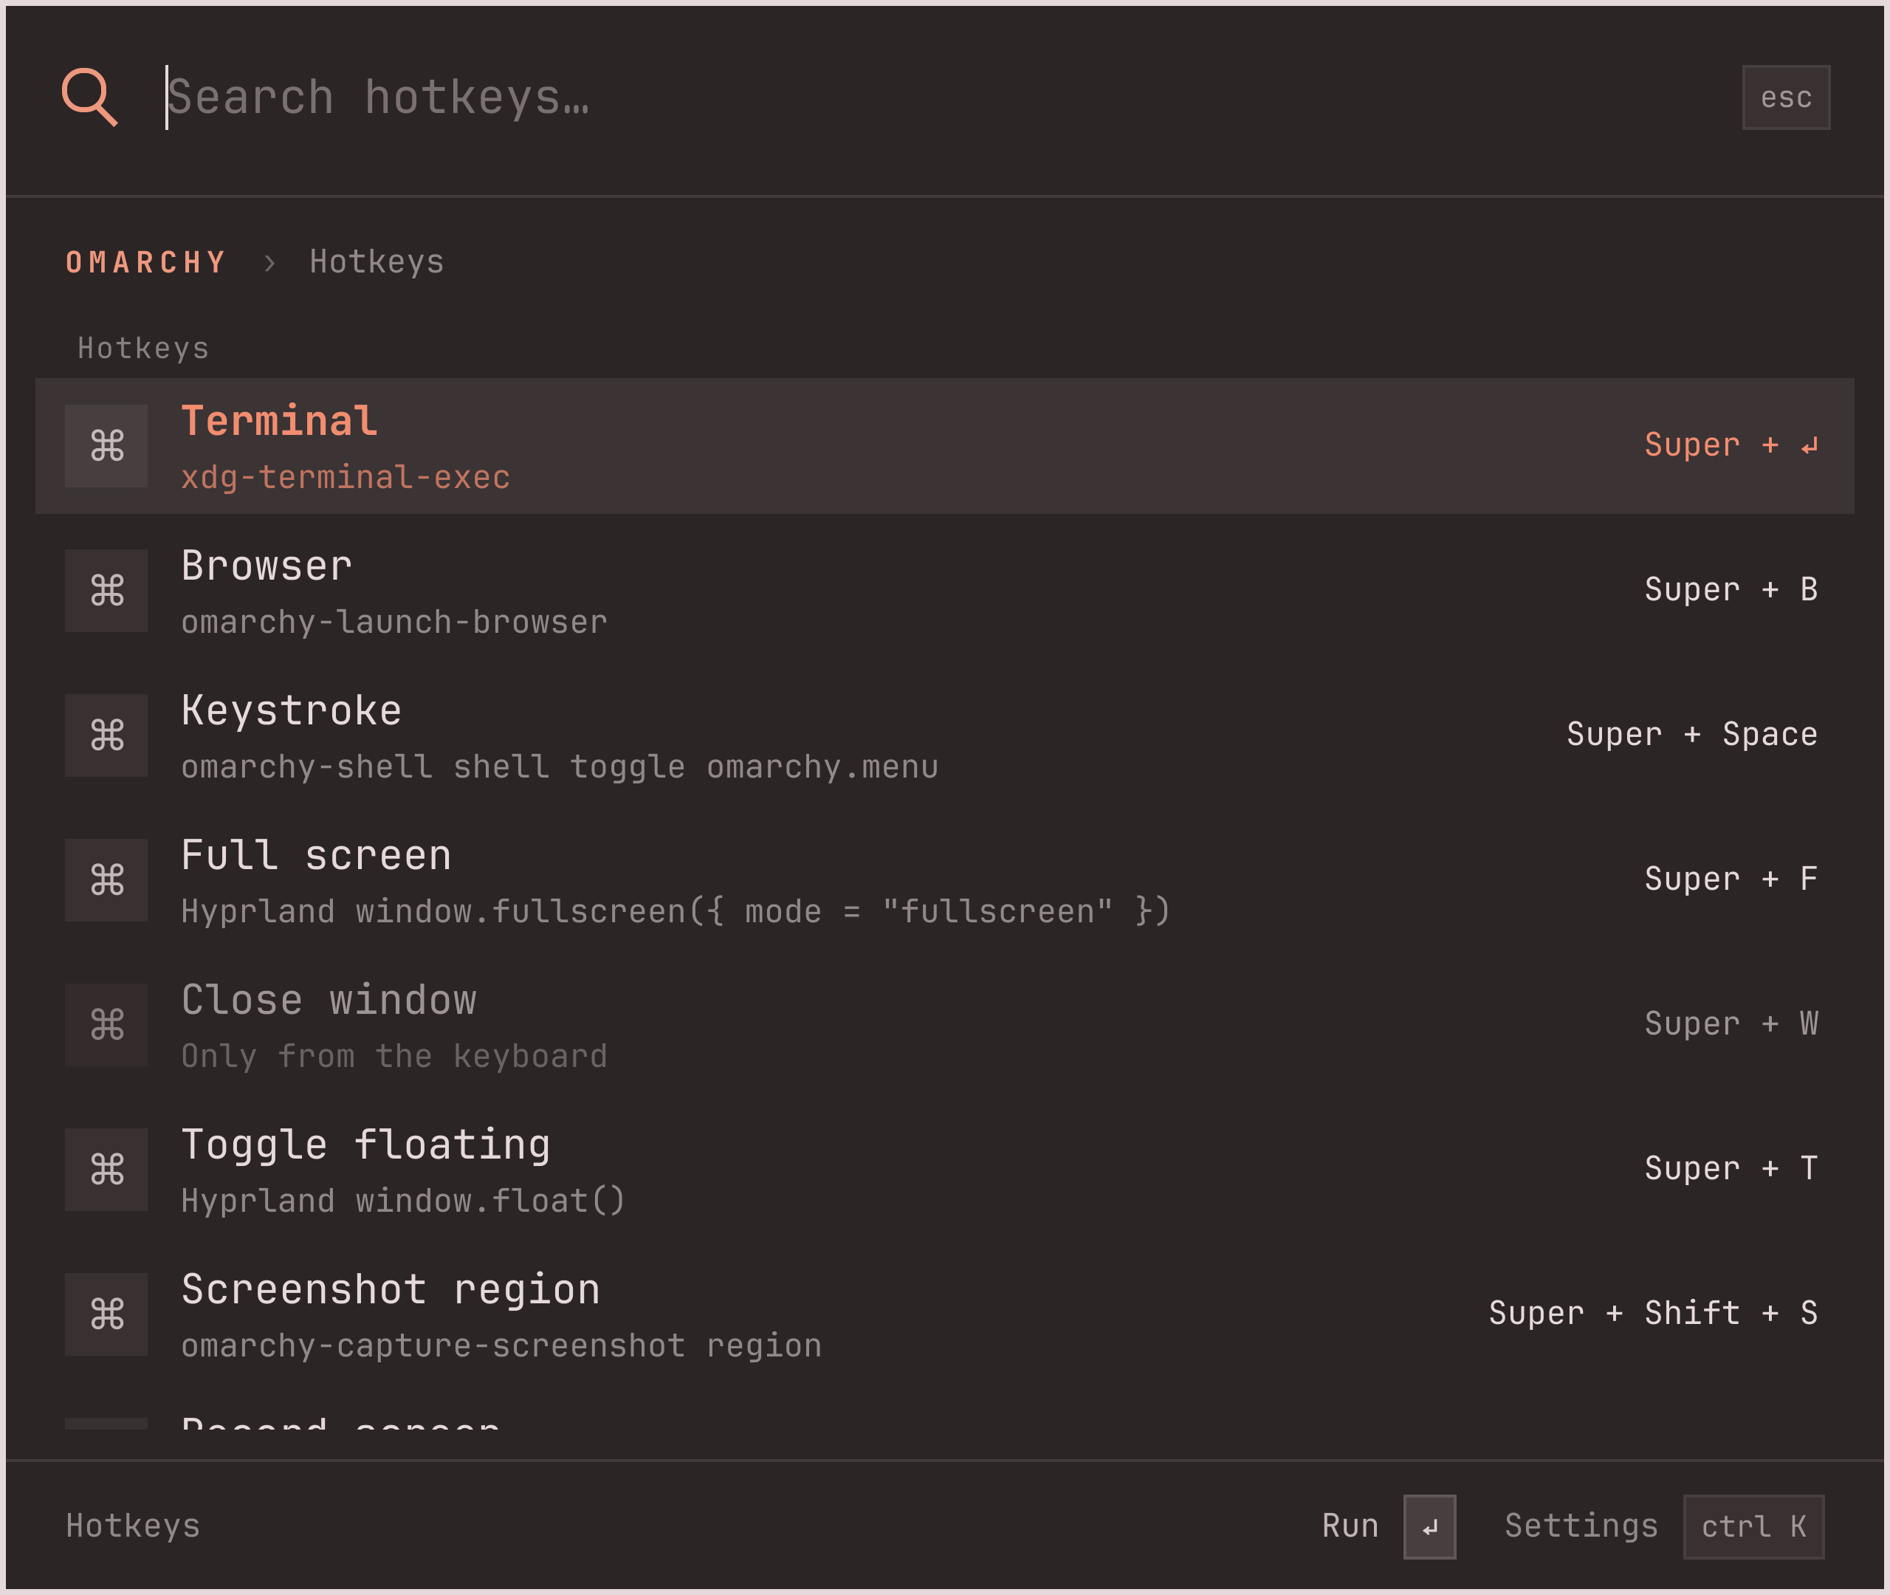Click the command icon beside Browser

[x=106, y=591]
